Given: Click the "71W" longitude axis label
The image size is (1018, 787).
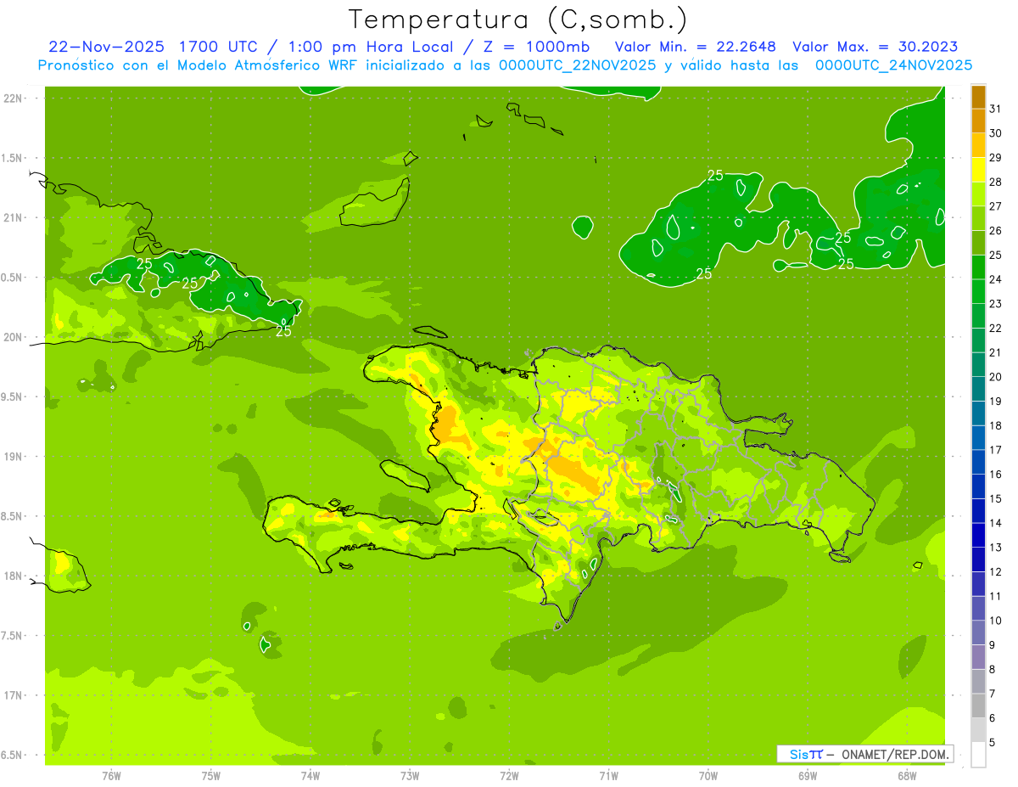Looking at the screenshot, I should pyautogui.click(x=608, y=777).
